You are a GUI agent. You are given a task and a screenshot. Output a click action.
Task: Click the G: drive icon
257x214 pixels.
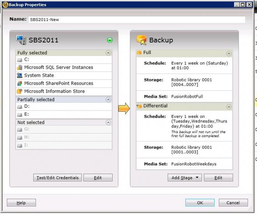pyautogui.click(x=20, y=130)
